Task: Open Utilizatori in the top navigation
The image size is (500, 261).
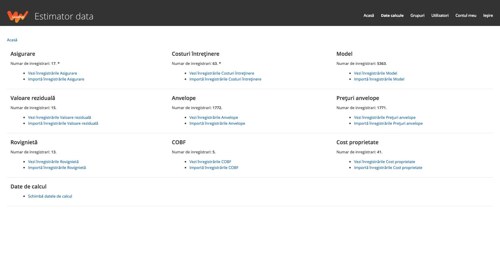Action: (440, 15)
